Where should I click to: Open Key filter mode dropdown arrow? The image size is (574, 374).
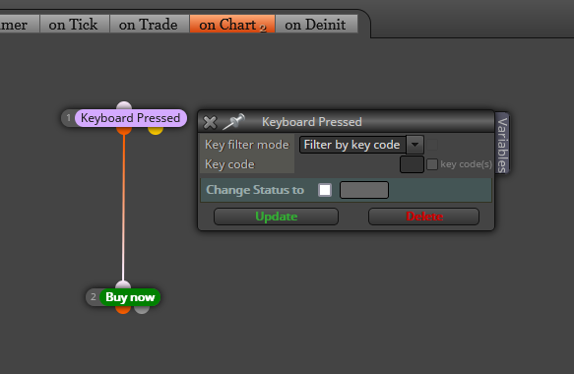pyautogui.click(x=415, y=145)
